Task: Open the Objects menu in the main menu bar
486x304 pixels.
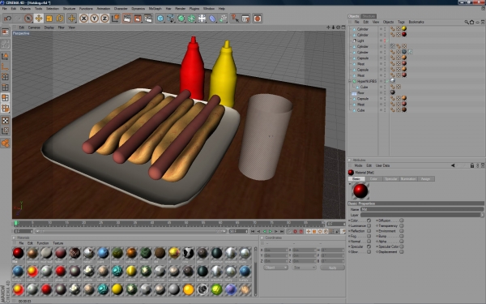Action: pos(25,8)
